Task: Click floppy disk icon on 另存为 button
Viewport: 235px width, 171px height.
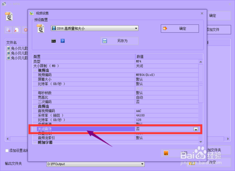Action: pos(105,41)
